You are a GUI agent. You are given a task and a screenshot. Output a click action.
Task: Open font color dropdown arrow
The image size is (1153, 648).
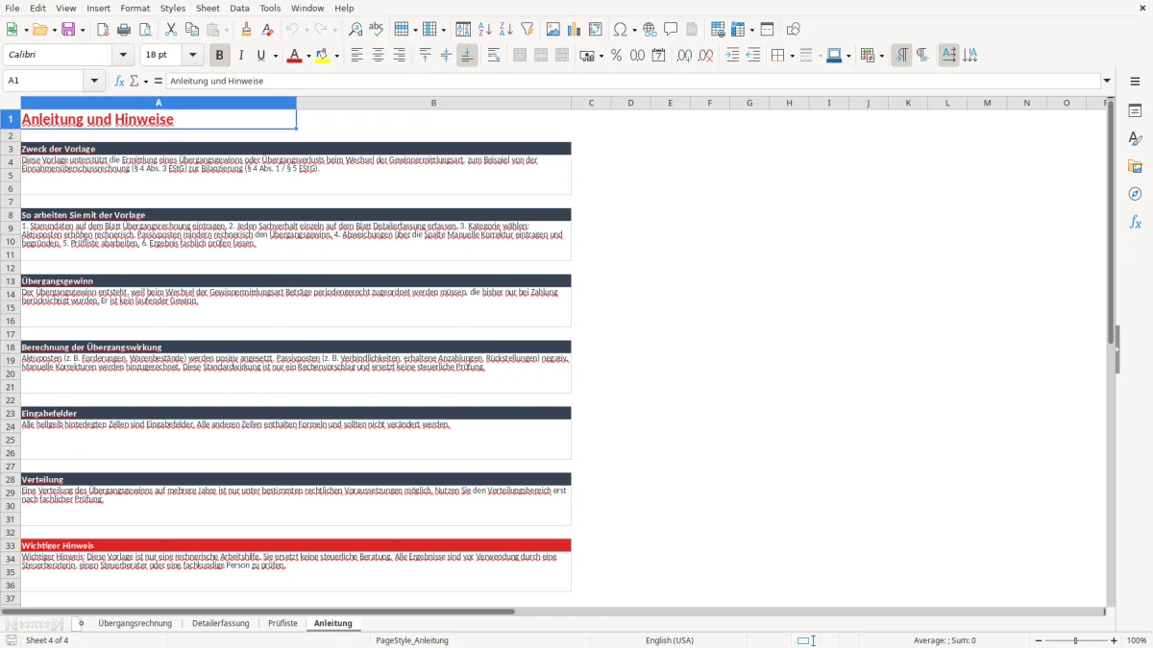[307, 56]
